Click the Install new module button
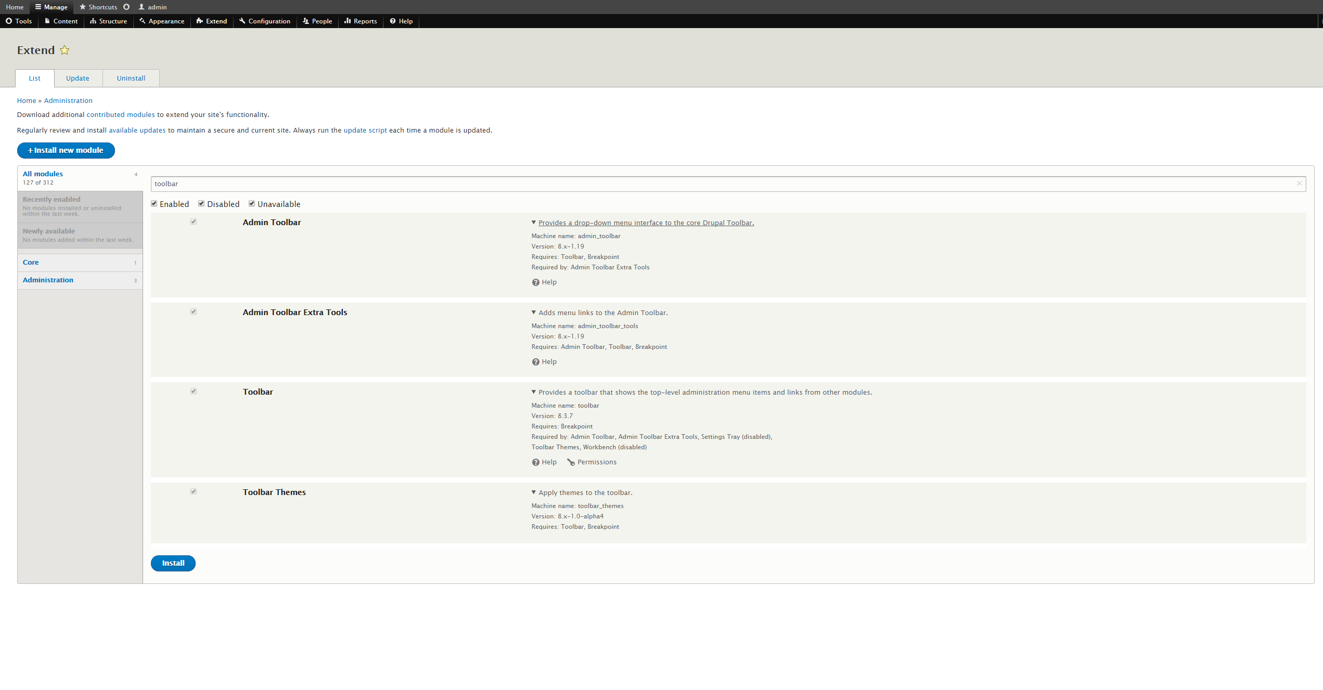1323x690 pixels. [66, 150]
